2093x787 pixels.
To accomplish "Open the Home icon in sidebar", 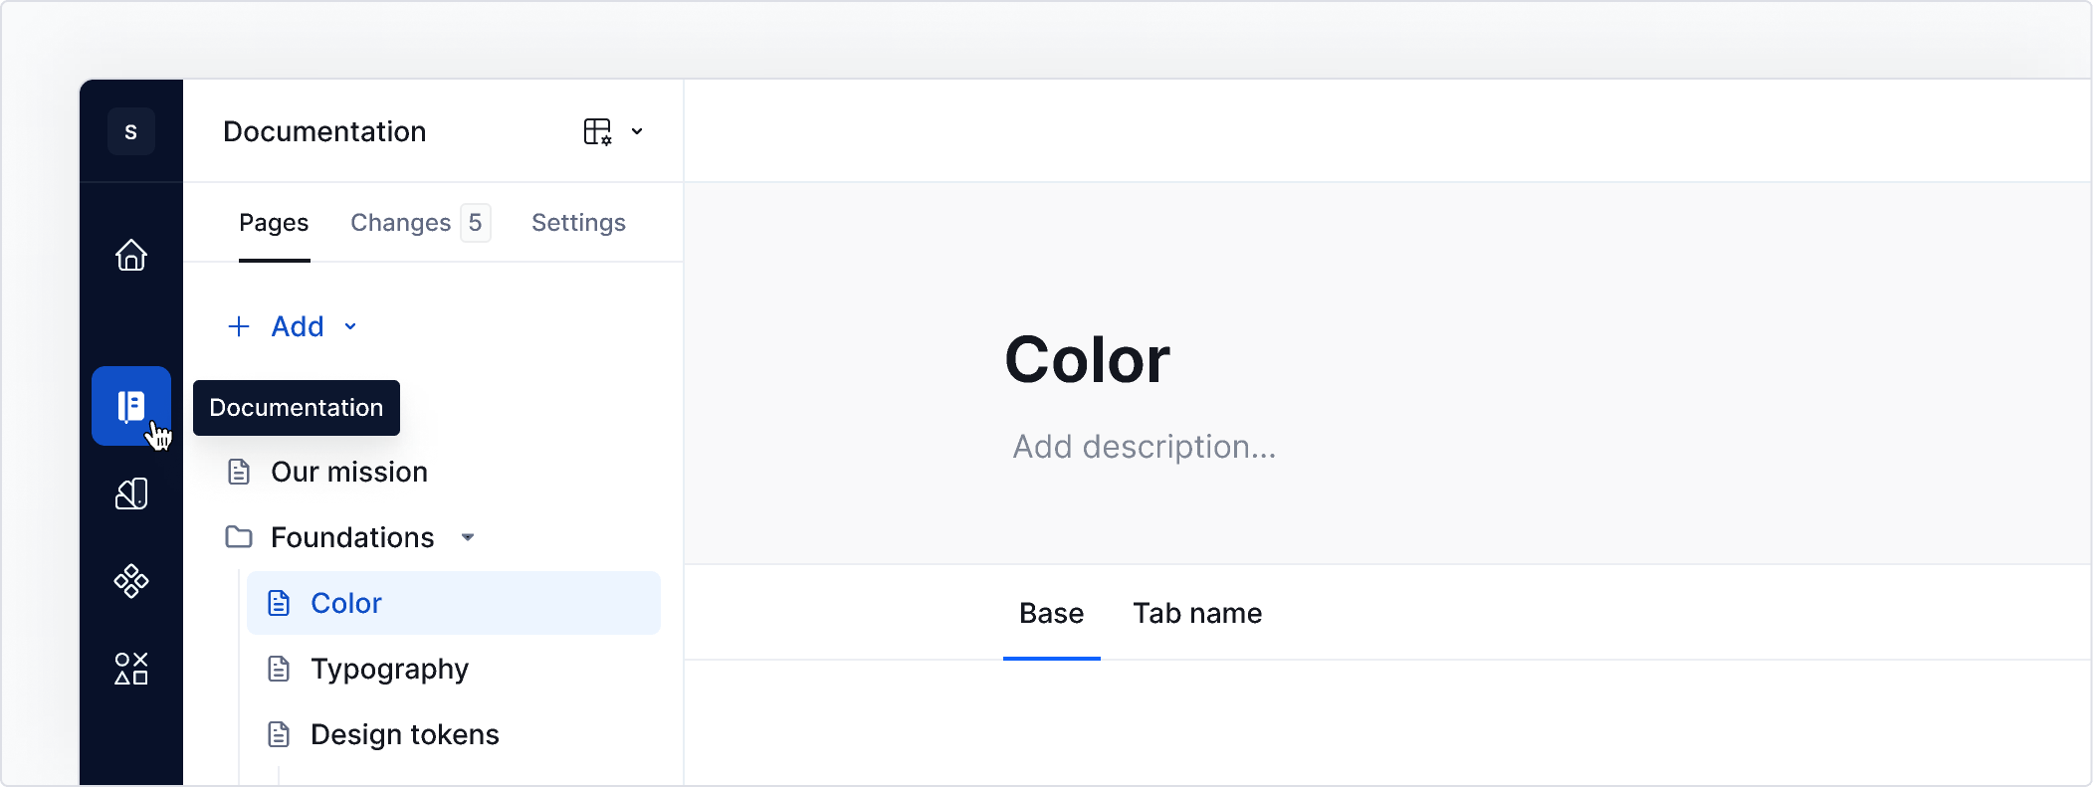I will [x=131, y=256].
